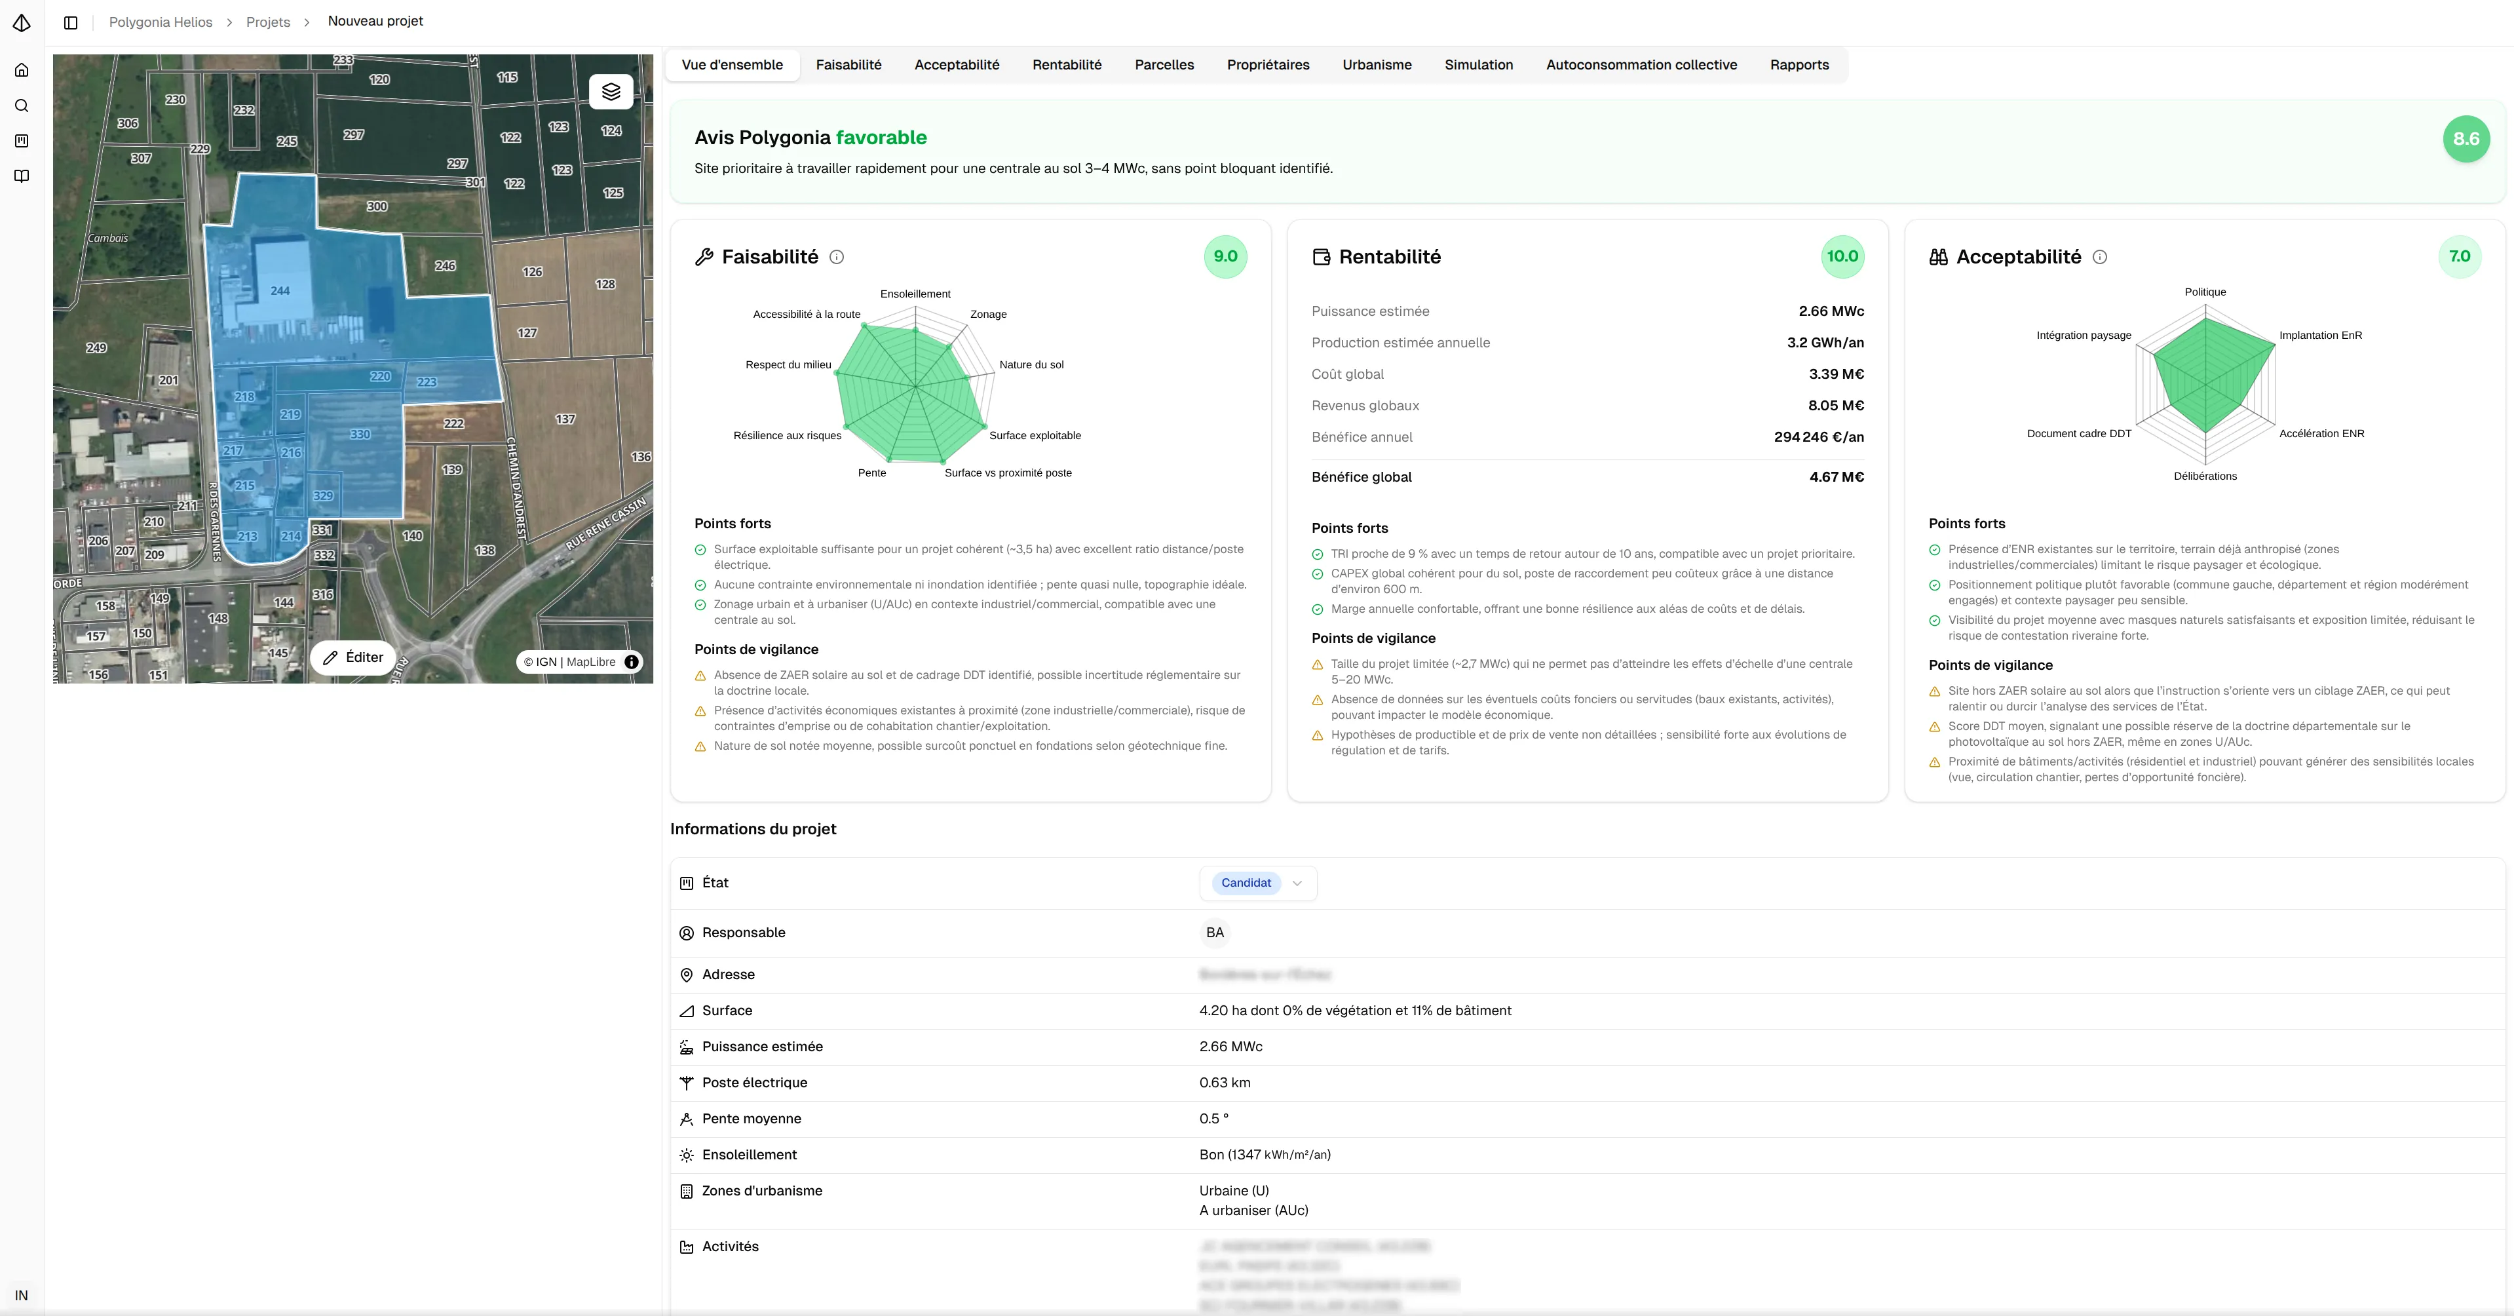The width and height of the screenshot is (2514, 1316).
Task: Go to the Rentabilité tab
Action: [1067, 66]
